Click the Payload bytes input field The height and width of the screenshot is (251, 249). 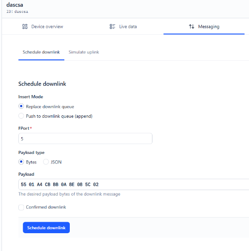click(134, 184)
